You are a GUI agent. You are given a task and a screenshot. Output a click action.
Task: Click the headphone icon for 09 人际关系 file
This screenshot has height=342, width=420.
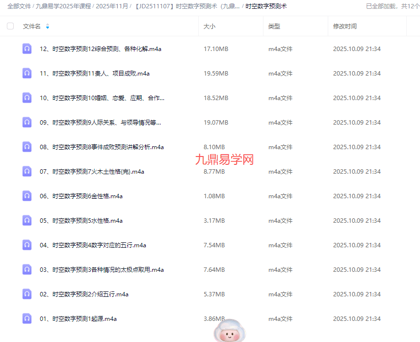pyautogui.click(x=27, y=122)
